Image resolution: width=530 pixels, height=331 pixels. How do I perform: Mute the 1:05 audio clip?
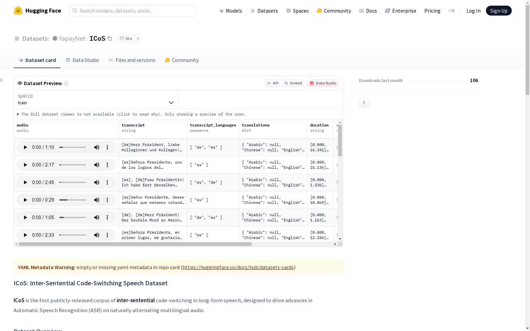tap(97, 217)
